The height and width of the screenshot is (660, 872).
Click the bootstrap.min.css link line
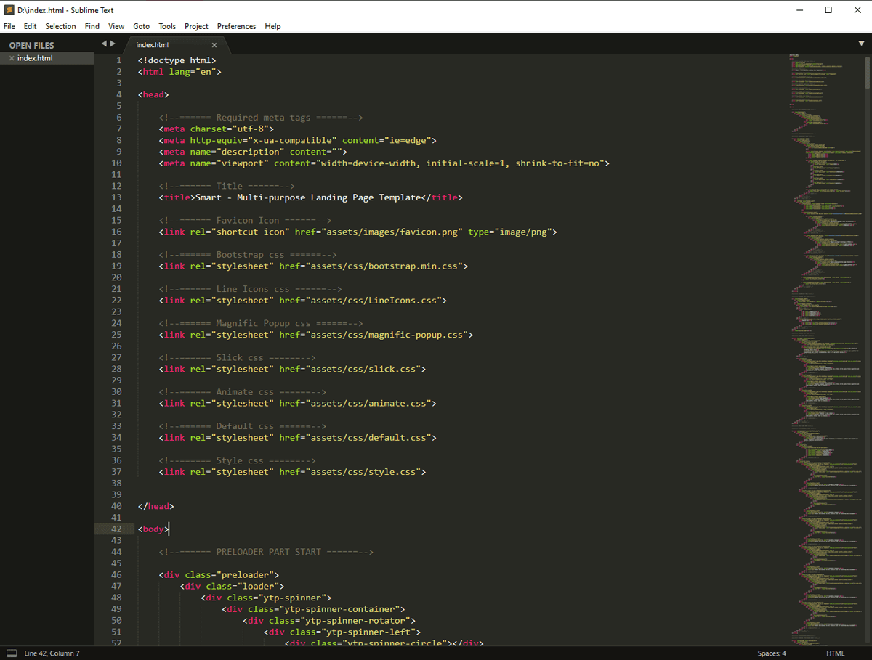(313, 266)
